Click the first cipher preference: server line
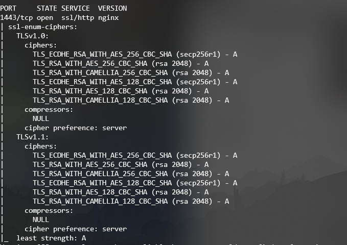The height and width of the screenshot is (245, 347). (x=76, y=128)
